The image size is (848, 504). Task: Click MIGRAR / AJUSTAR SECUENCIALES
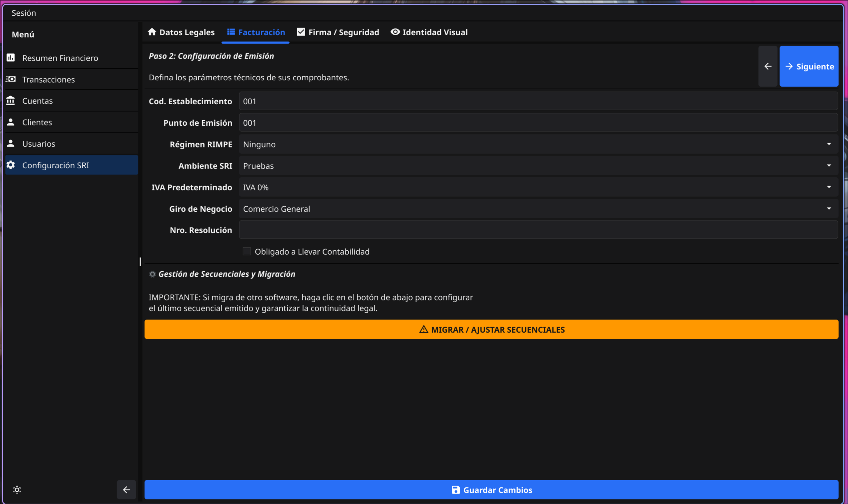(x=491, y=329)
